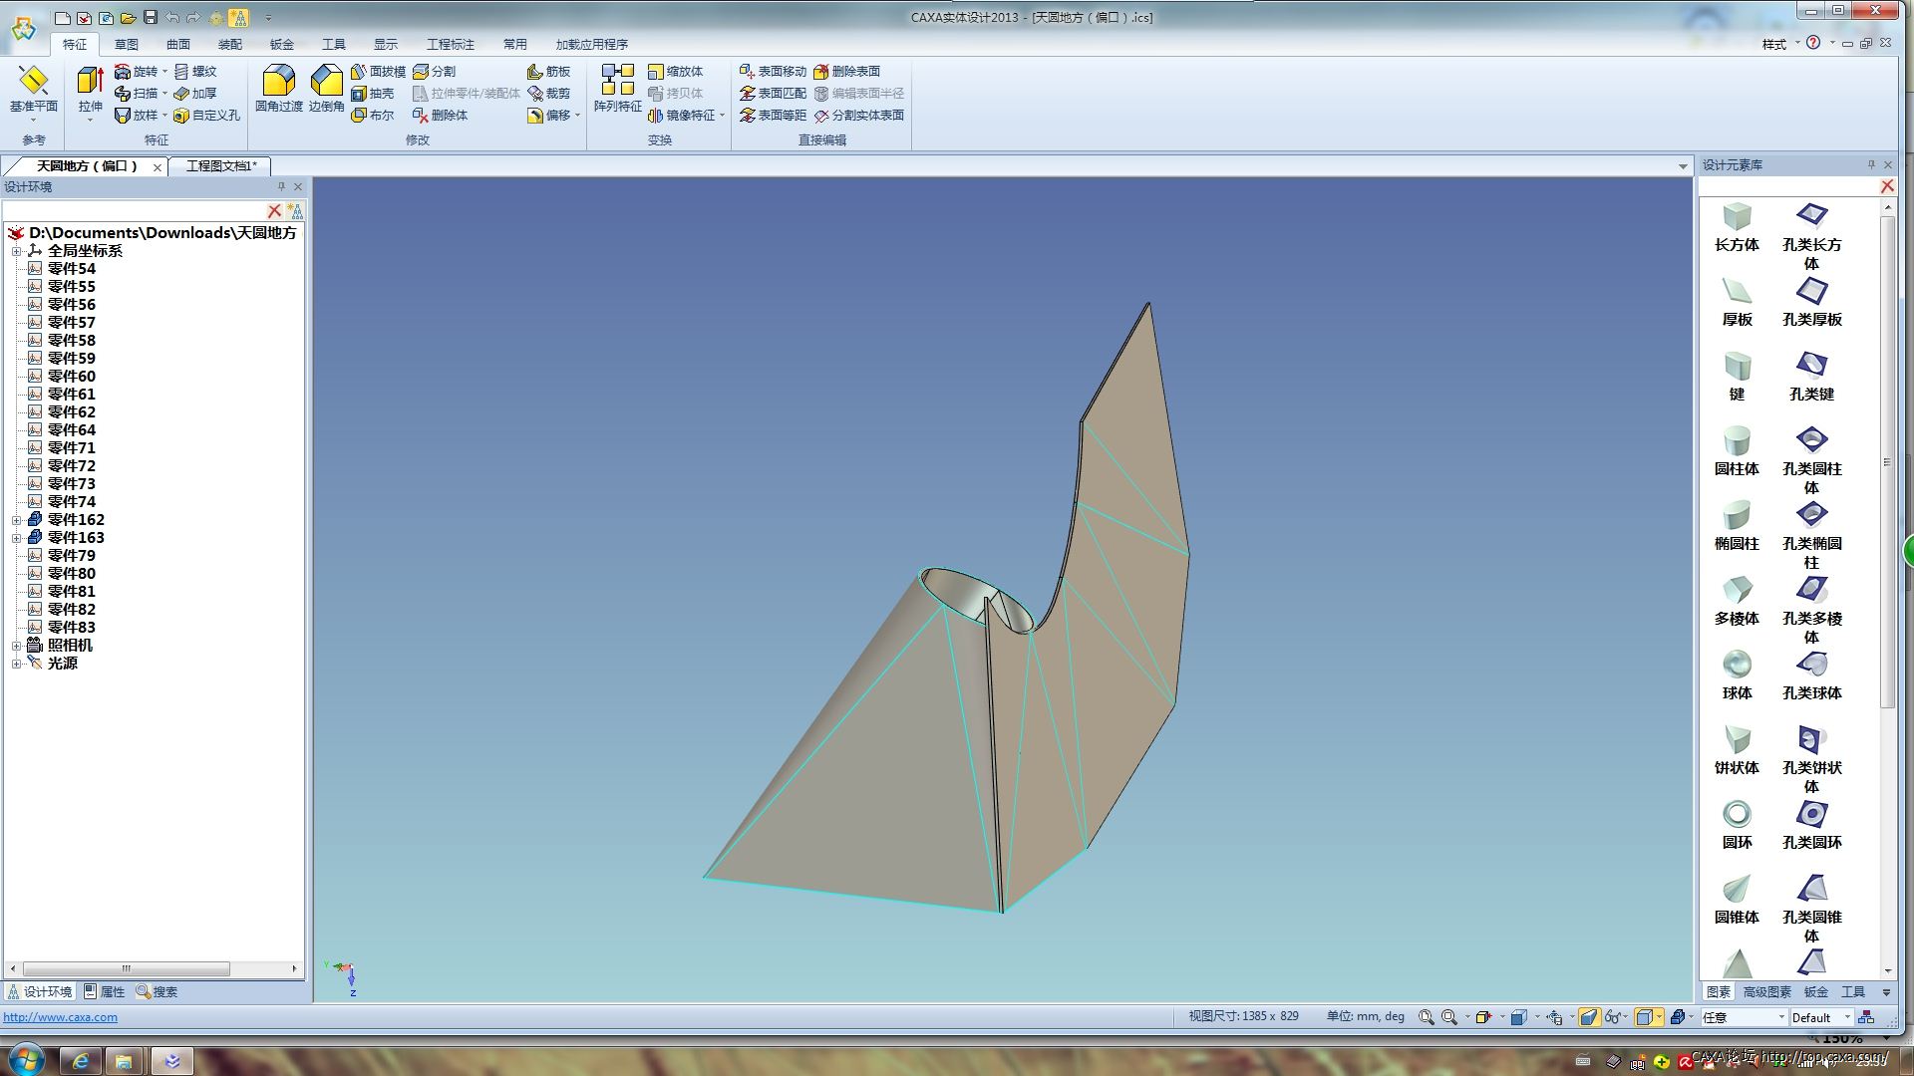Viewport: 1914px width, 1076px height.
Task: Click the 放样 loft feature icon
Action: (123, 116)
